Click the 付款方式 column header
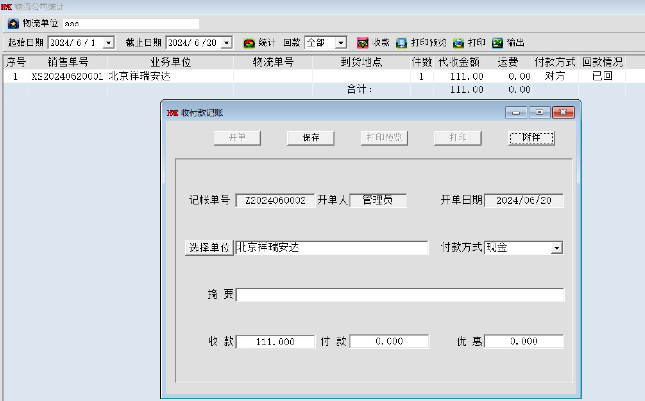Image resolution: width=645 pixels, height=401 pixels. pos(555,62)
